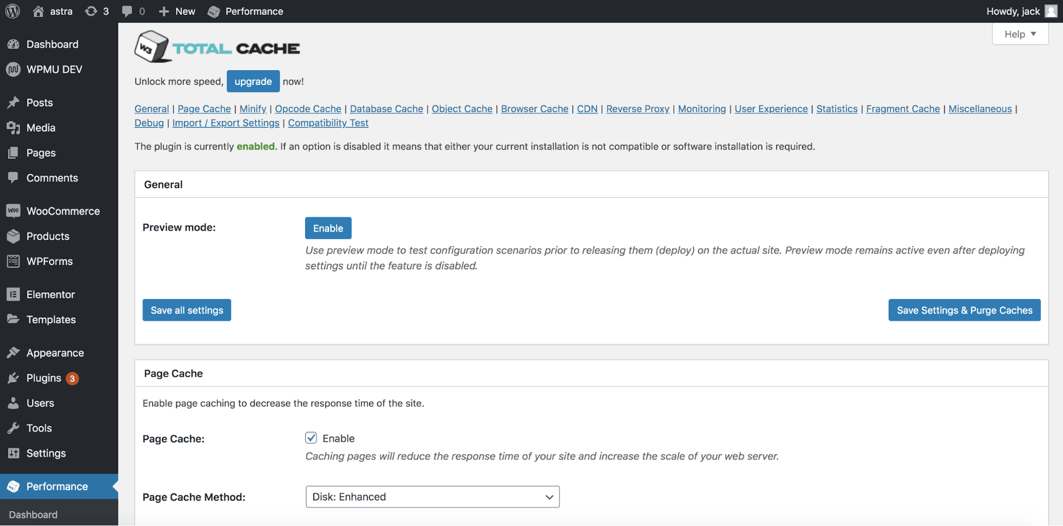The width and height of the screenshot is (1063, 526).
Task: Uncheck the Page Cache Enable checkbox
Action: (311, 438)
